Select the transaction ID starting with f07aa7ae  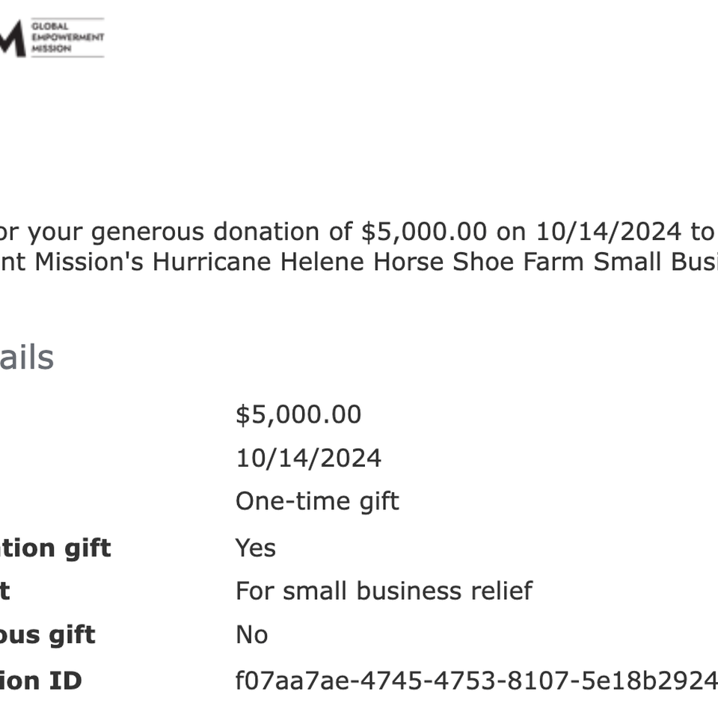[476, 681]
